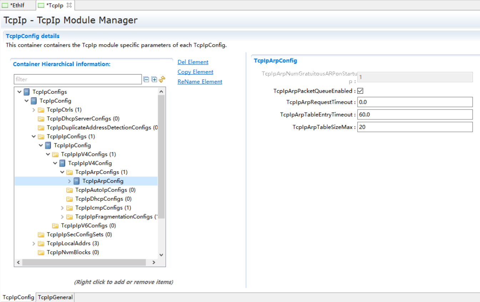The height and width of the screenshot is (302, 480).
Task: Click the TcpIpDhcpServerConfigs folder icon
Action: pos(41,119)
